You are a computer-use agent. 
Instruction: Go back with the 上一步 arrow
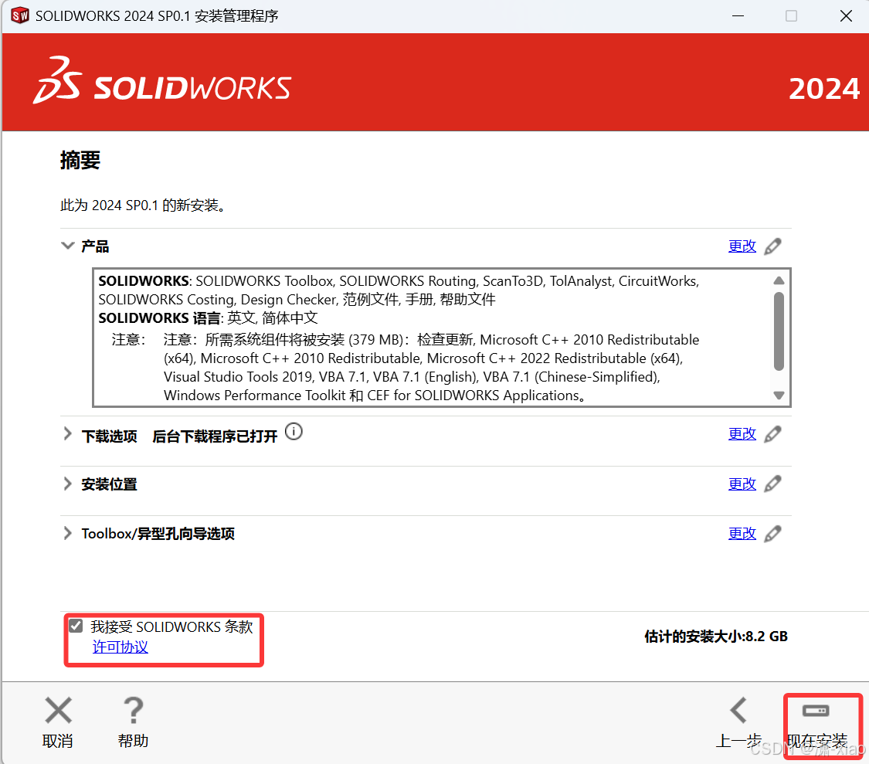point(738,710)
